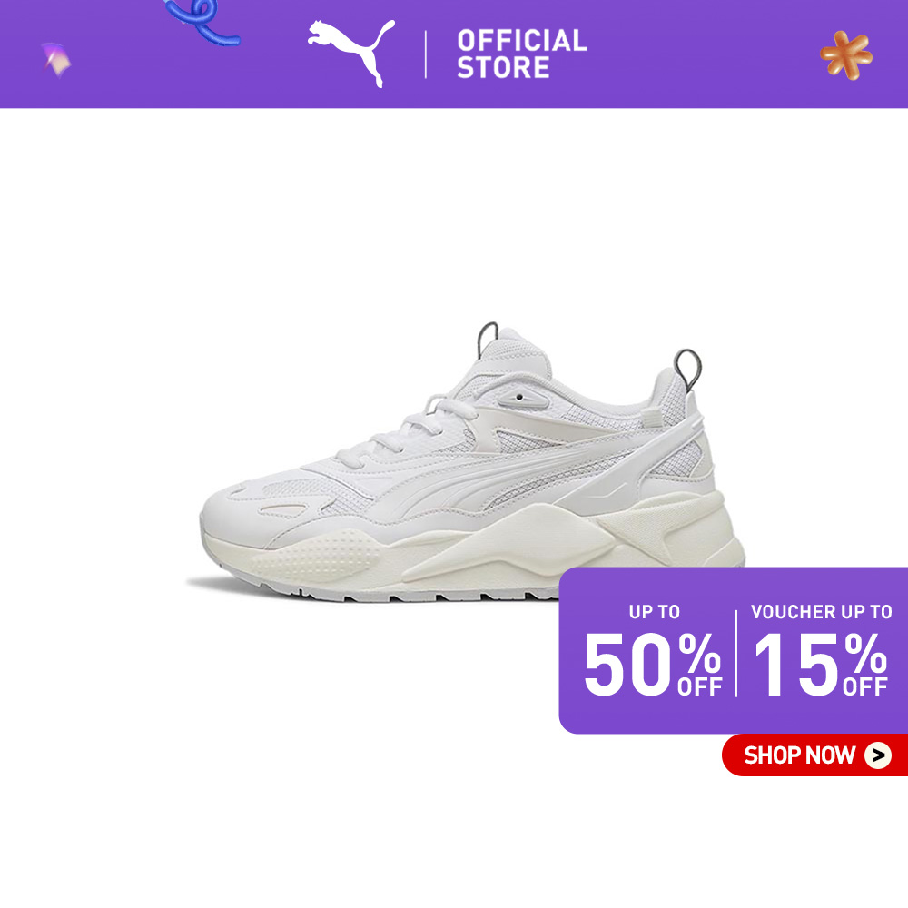
Task: Click the VOUCHER UP TO 15% OFF offer
Action: click(x=821, y=651)
